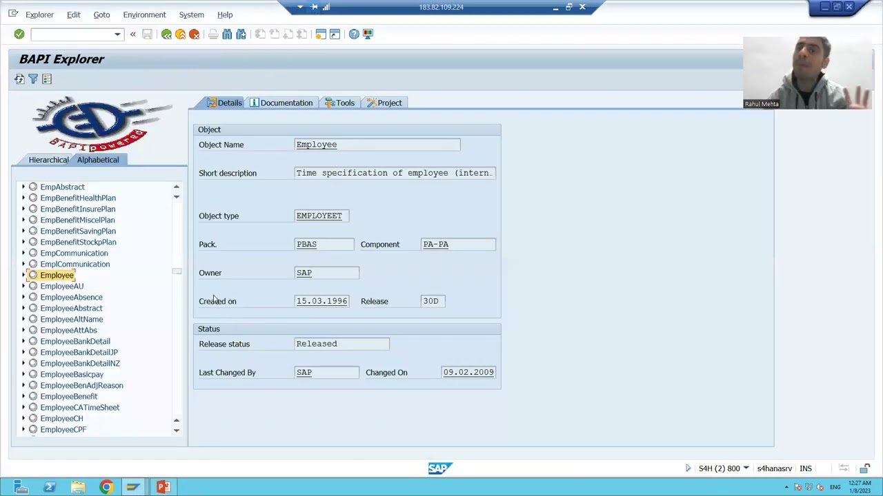Switch to the Project tab
The width and height of the screenshot is (883, 496).
[x=384, y=103]
